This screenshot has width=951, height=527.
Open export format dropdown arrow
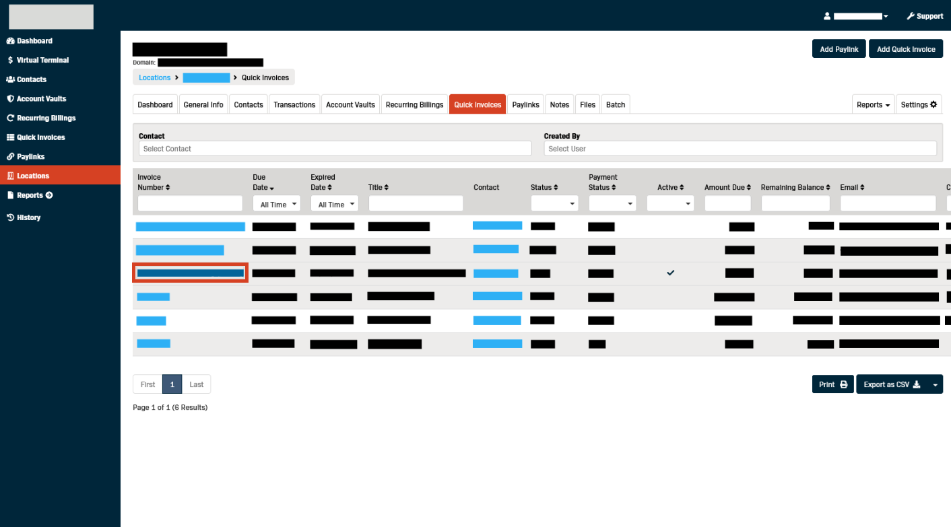[935, 384]
